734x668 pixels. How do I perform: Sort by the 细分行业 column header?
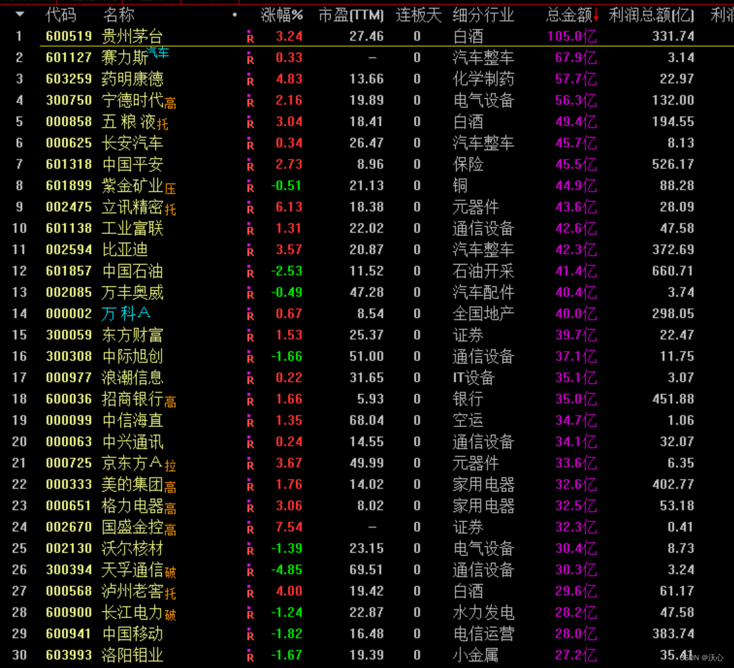(x=483, y=16)
